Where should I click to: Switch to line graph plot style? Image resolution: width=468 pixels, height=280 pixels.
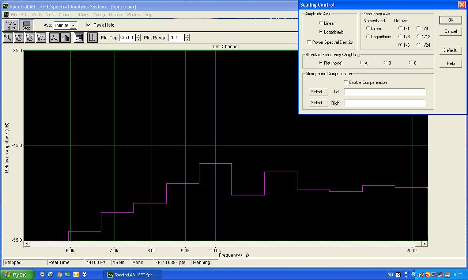[x=54, y=38]
